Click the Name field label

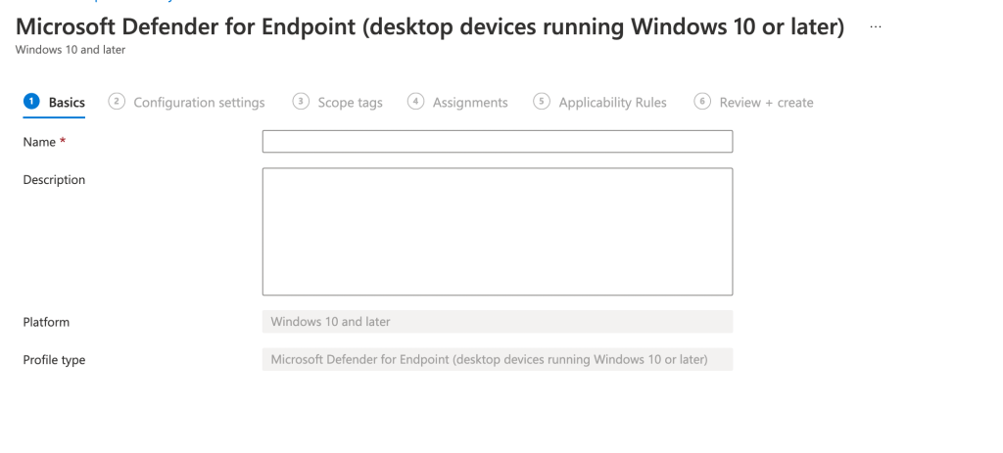40,142
